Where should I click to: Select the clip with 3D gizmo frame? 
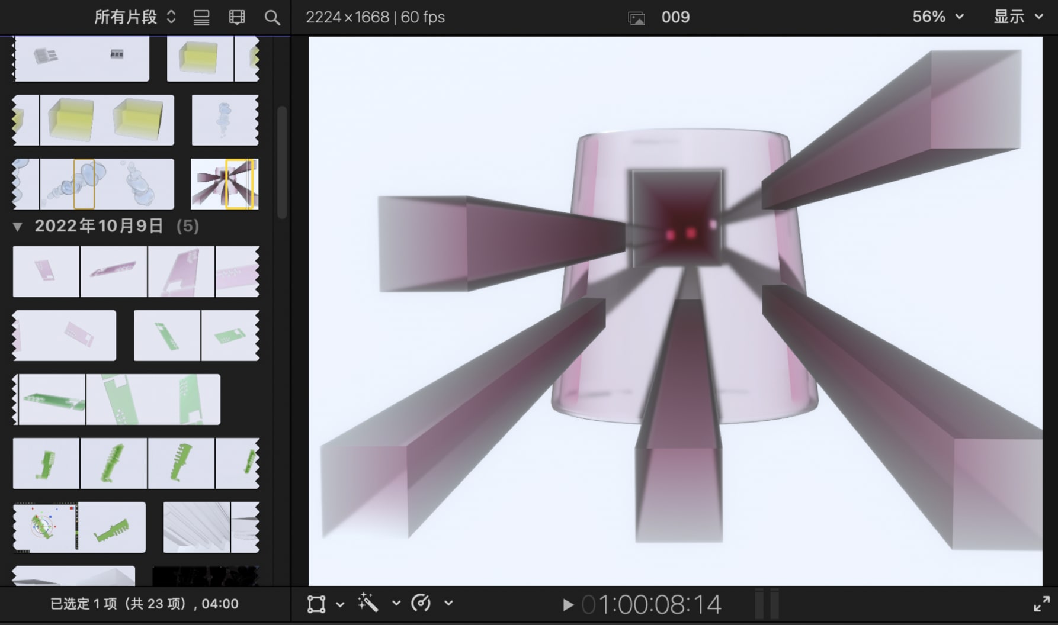pos(79,527)
